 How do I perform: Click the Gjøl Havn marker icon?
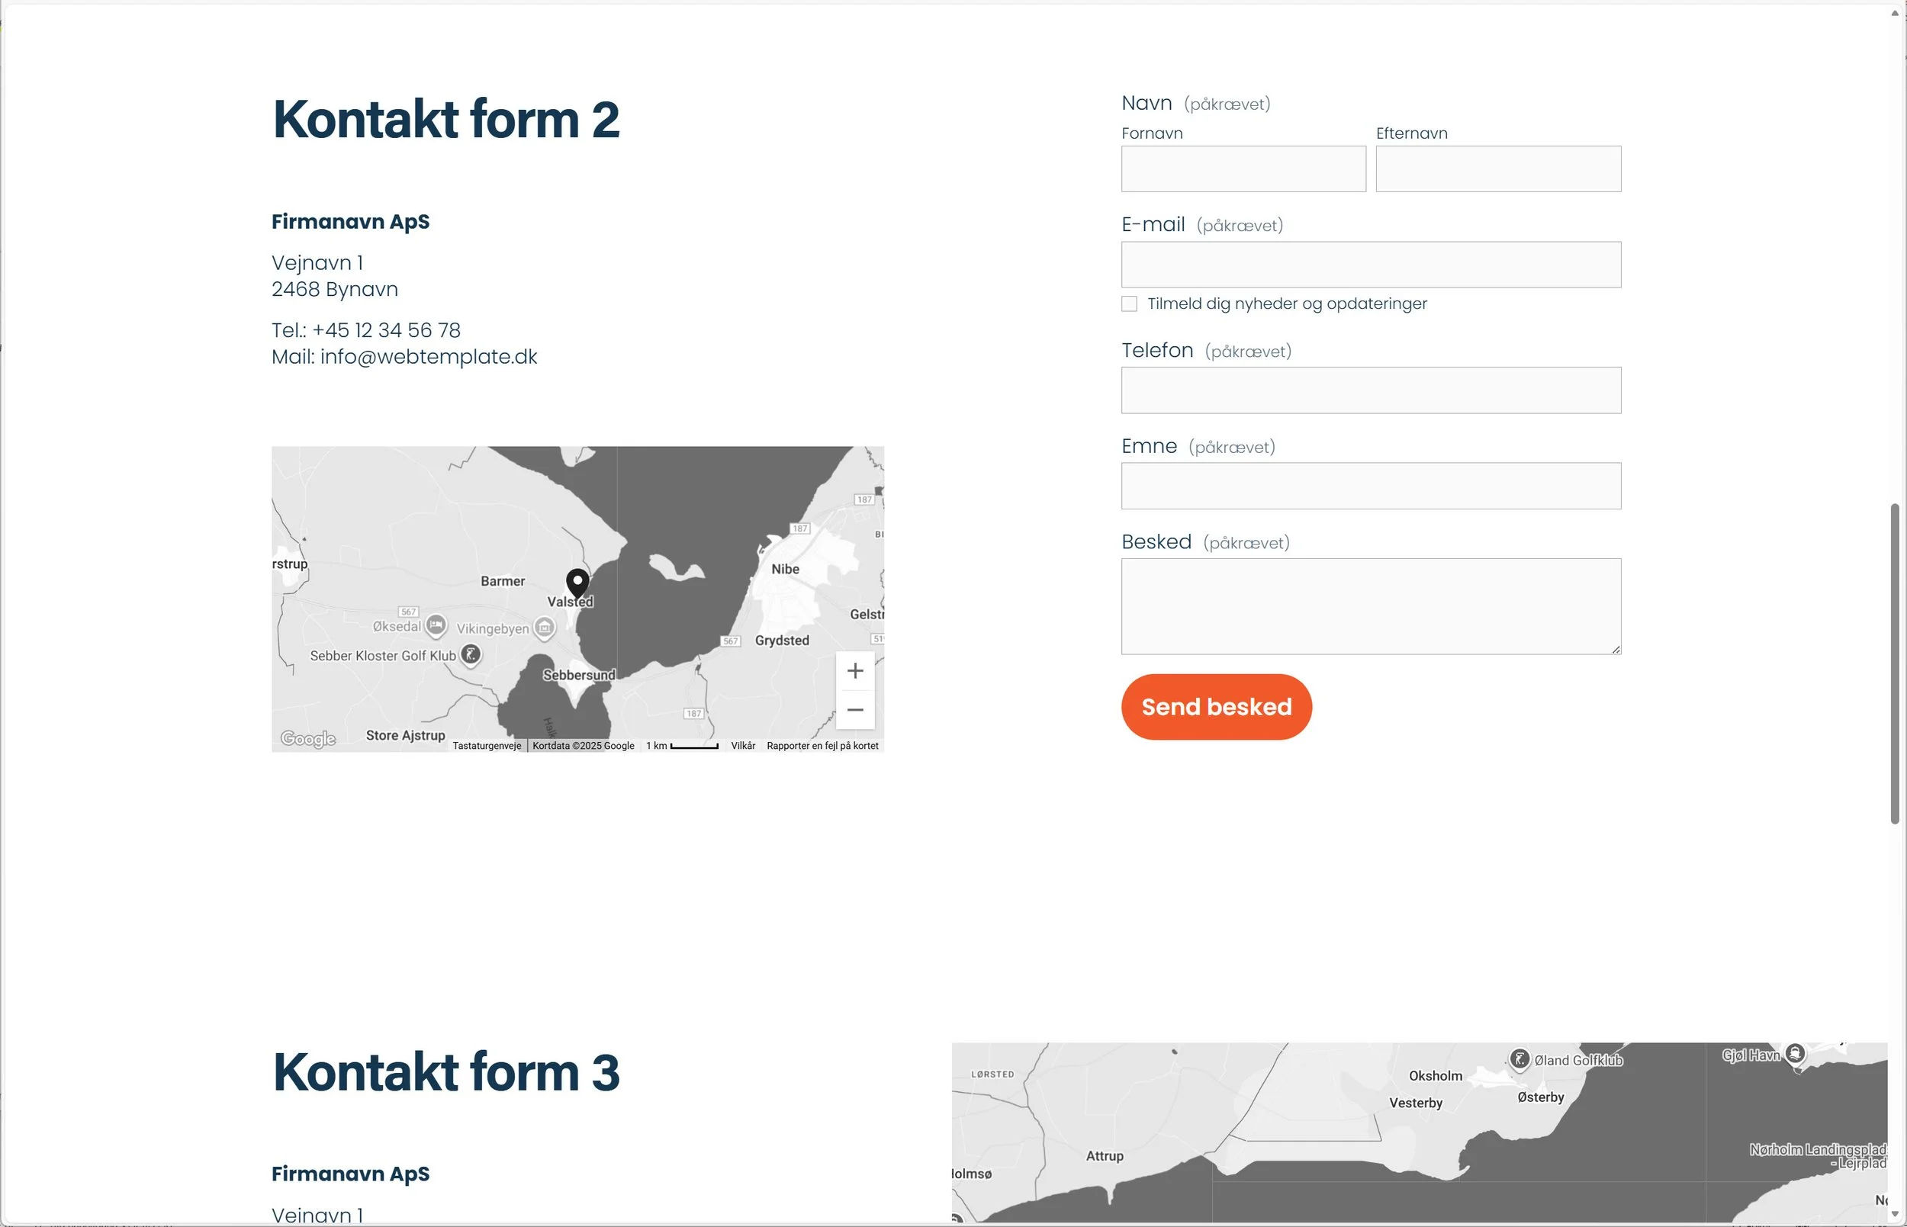click(x=1796, y=1053)
